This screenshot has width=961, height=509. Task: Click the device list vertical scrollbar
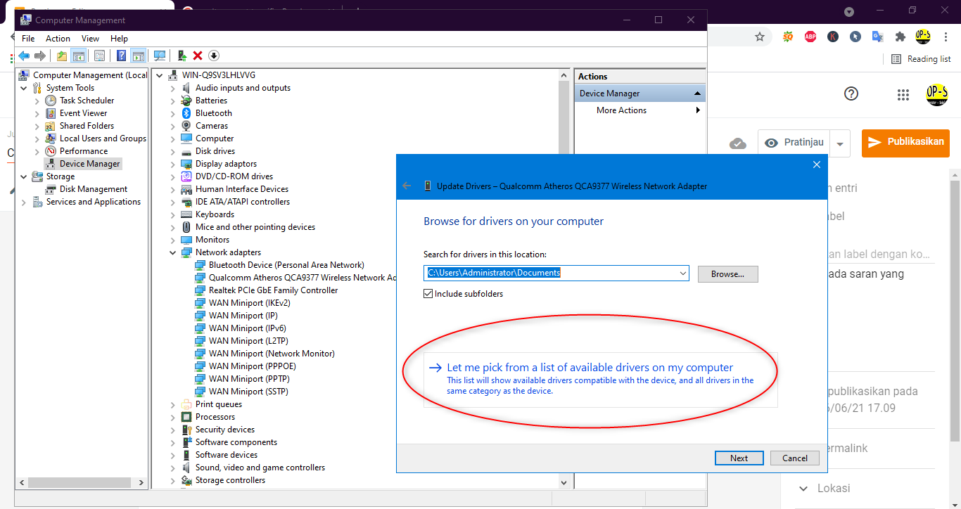(x=563, y=278)
